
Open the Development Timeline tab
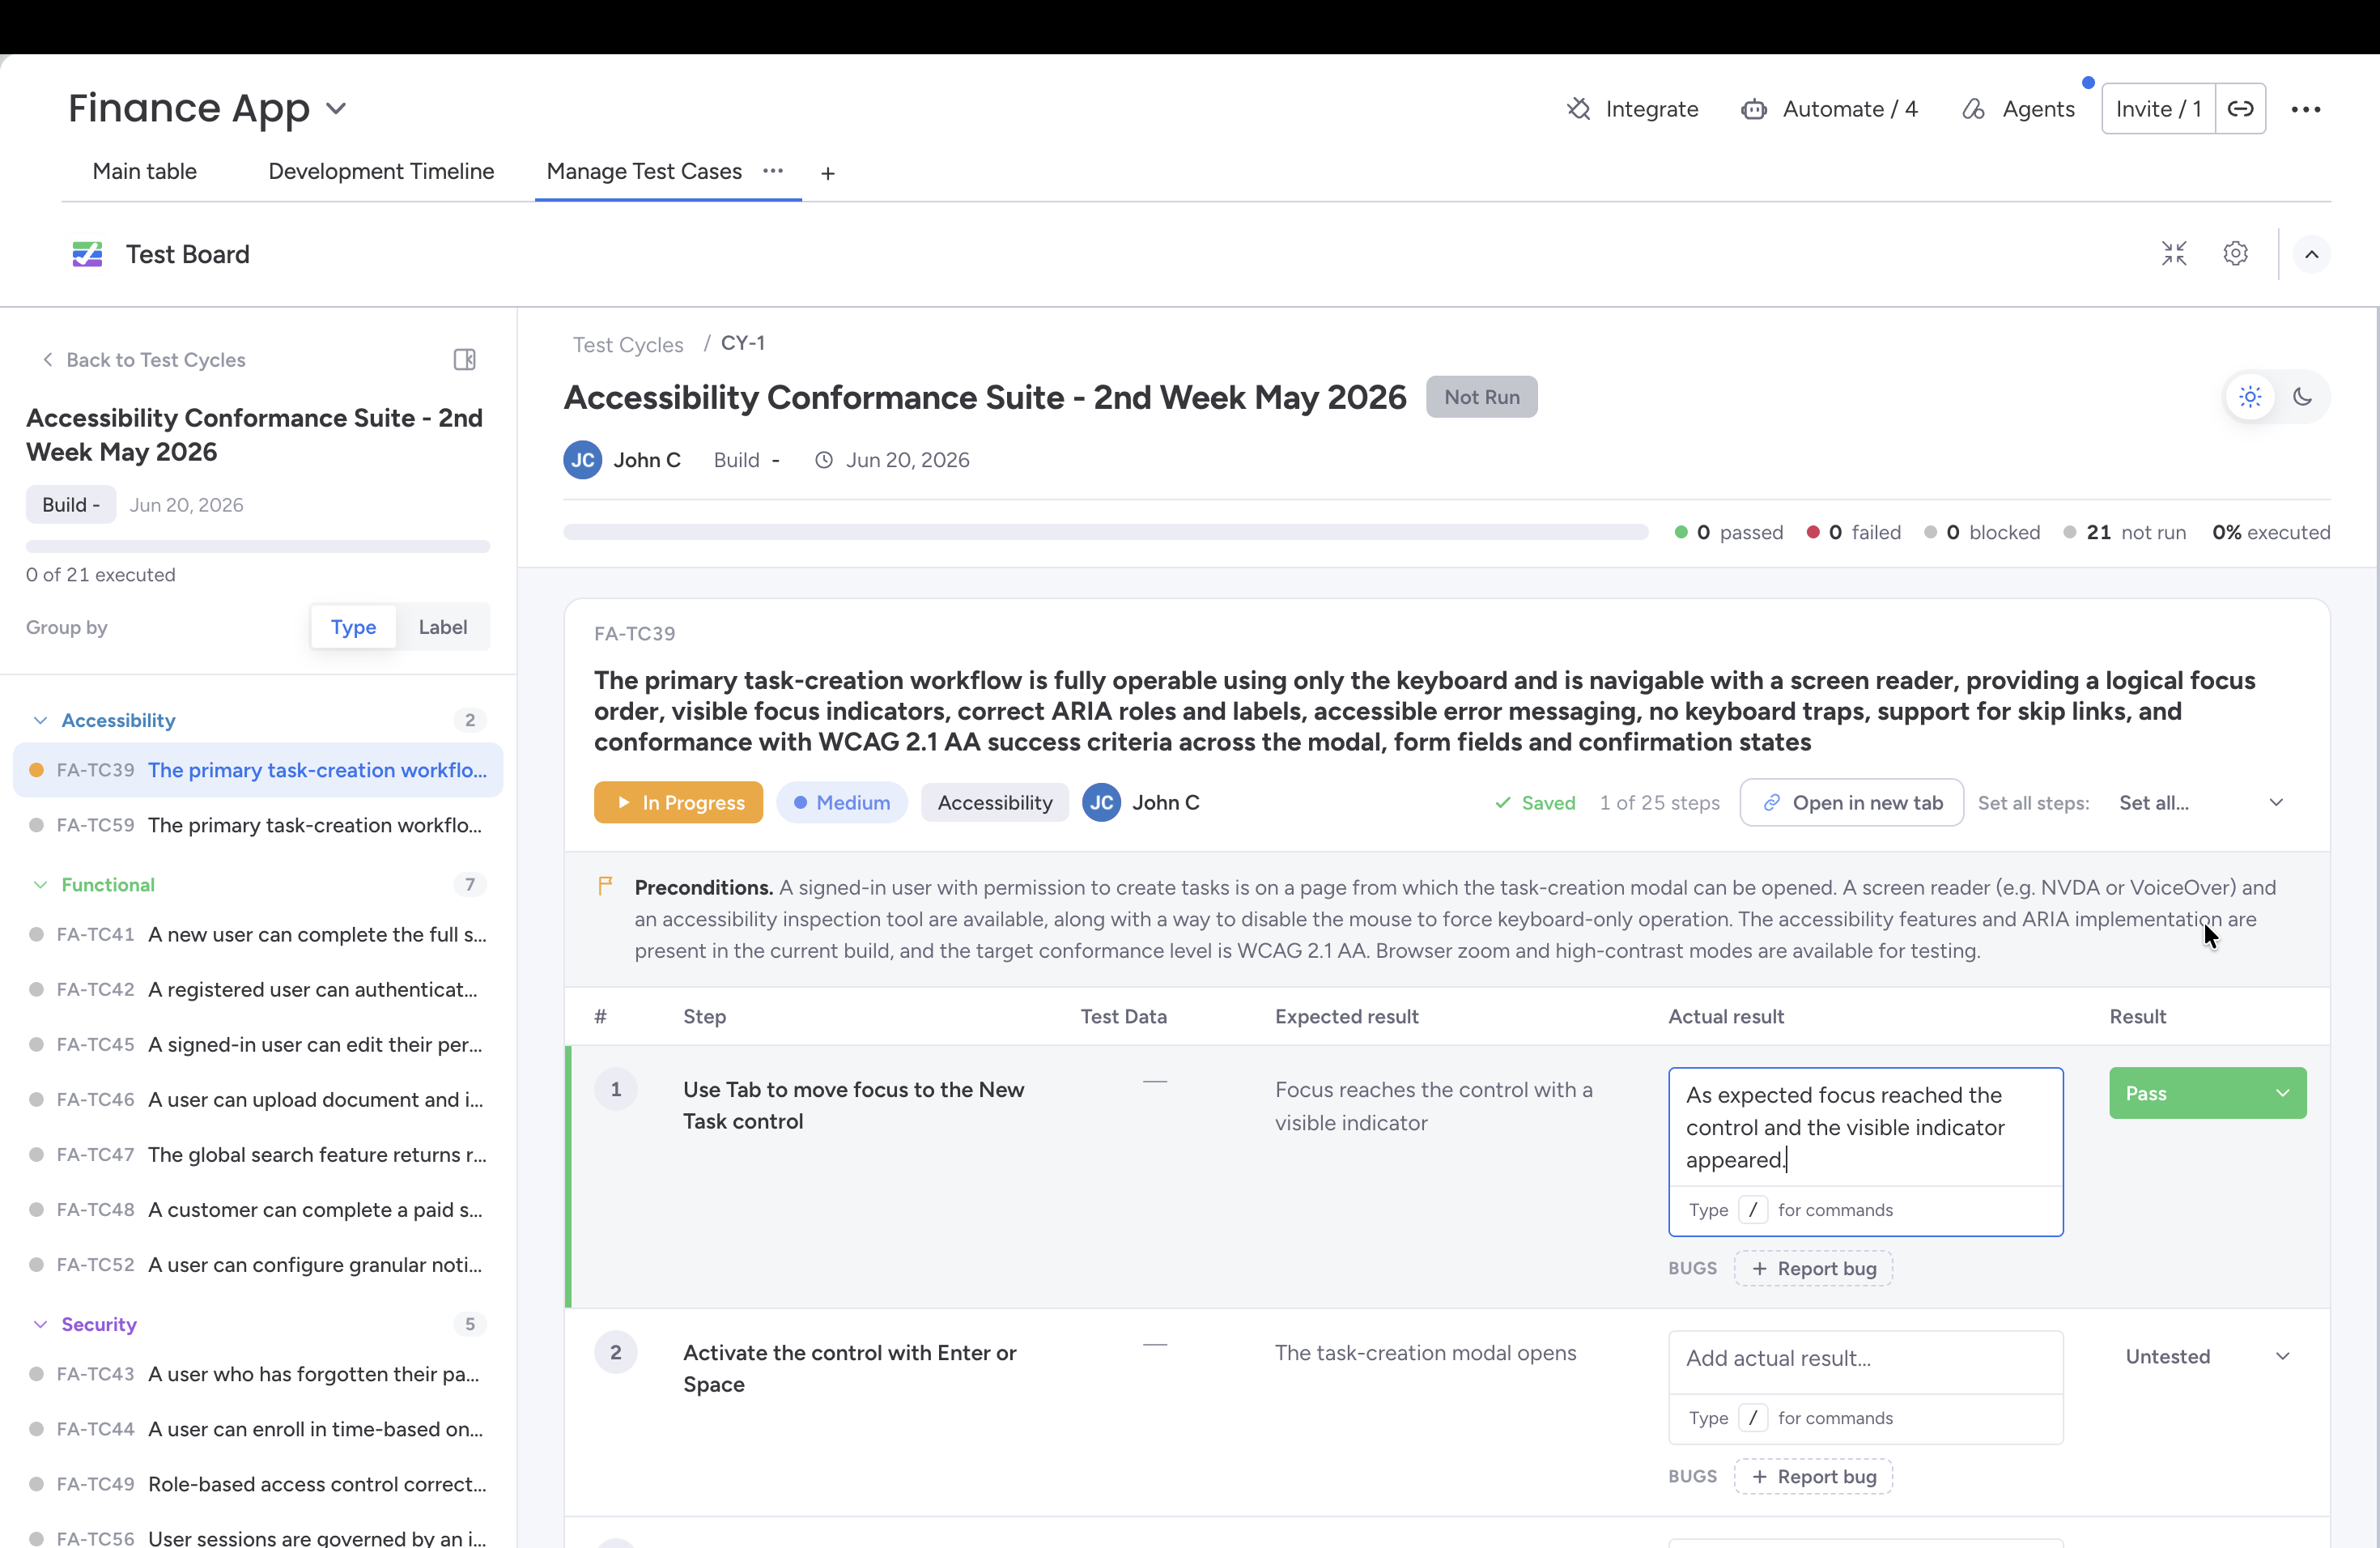pos(381,171)
